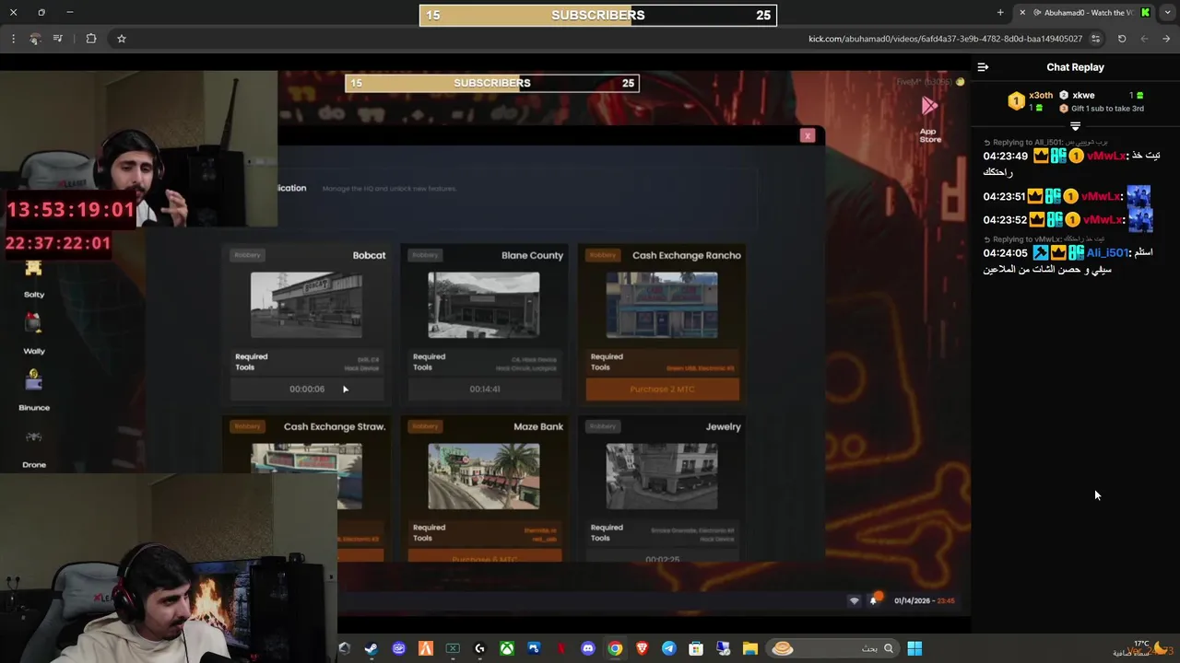Click the top subscribers goal overlay bar
1180x663 pixels.
(x=598, y=15)
